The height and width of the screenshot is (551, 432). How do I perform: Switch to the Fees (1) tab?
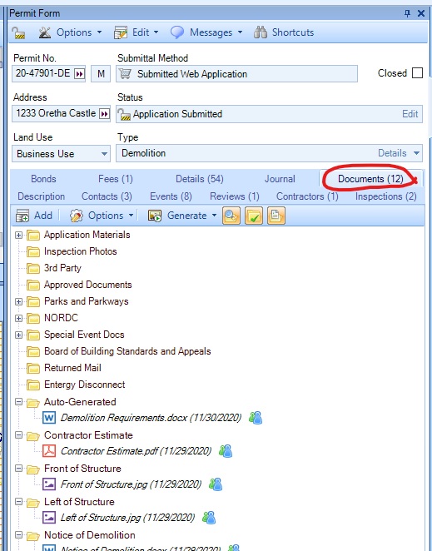coord(116,179)
